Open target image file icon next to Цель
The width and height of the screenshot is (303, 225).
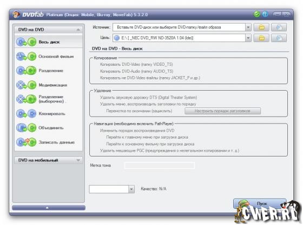click(x=279, y=38)
